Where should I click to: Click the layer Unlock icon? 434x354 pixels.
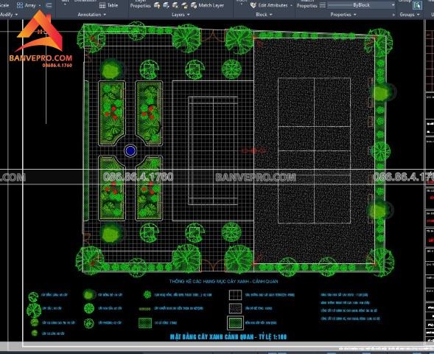pyautogui.click(x=184, y=5)
